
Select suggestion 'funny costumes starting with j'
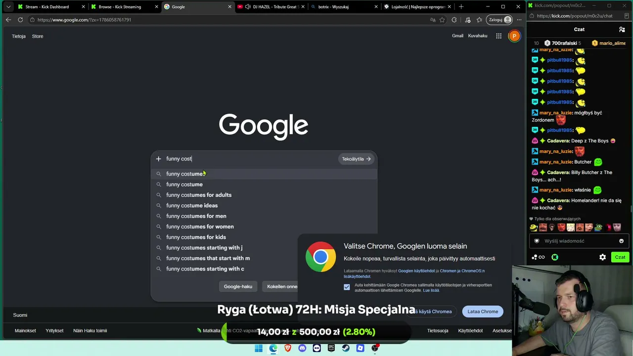[264, 248]
